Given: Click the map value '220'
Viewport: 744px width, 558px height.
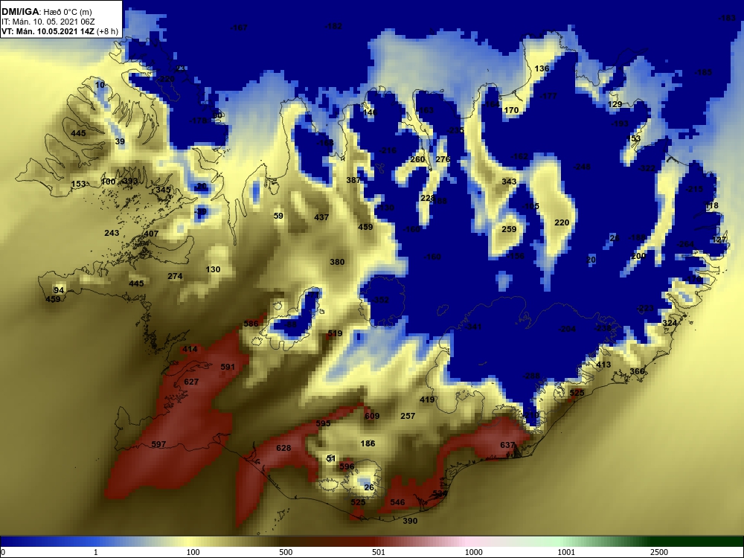Looking at the screenshot, I should click(x=562, y=222).
